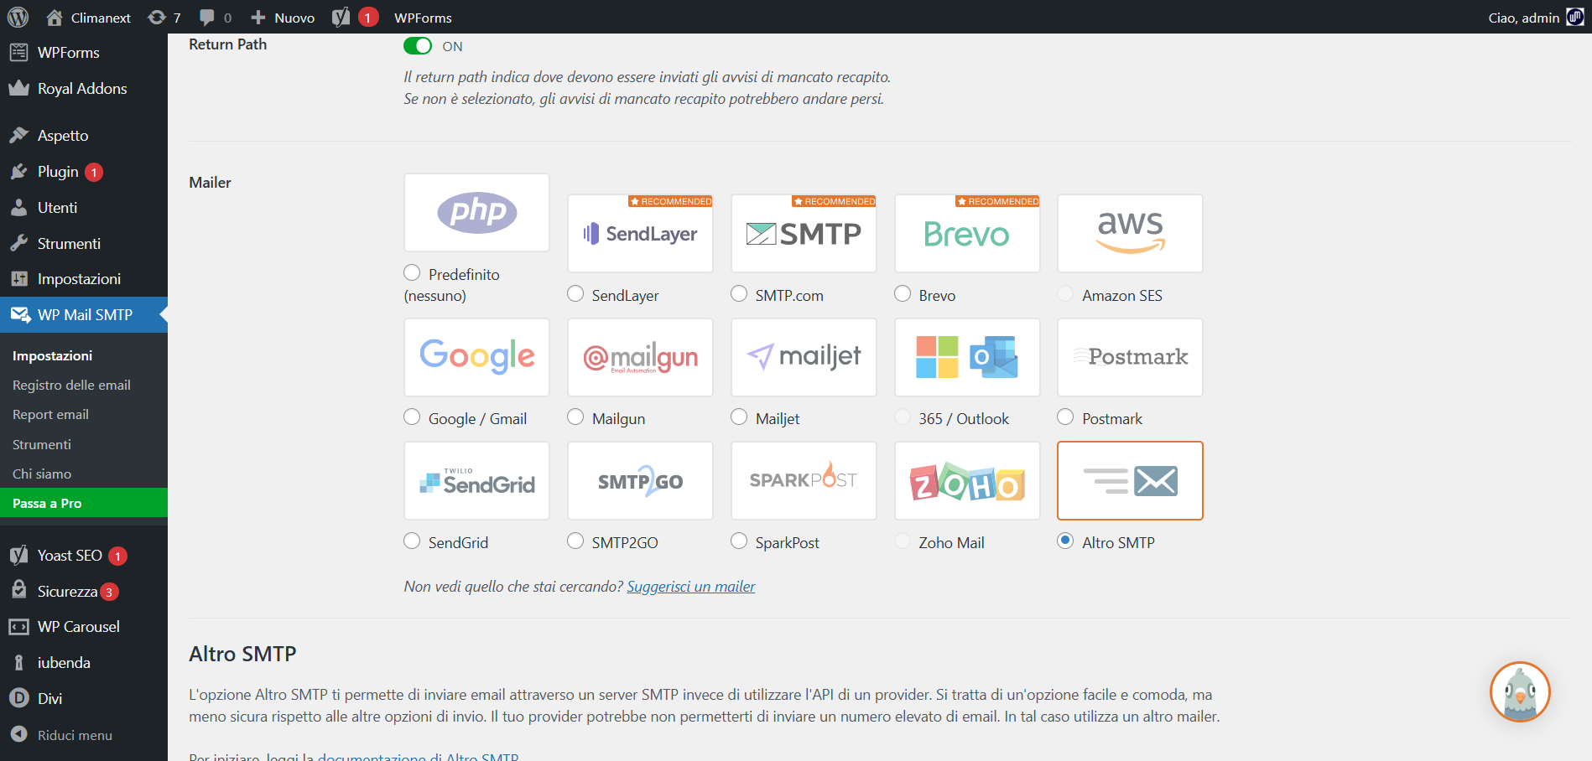1592x761 pixels.
Task: Open WP Mail SMTP sidebar menu
Action: pos(84,315)
